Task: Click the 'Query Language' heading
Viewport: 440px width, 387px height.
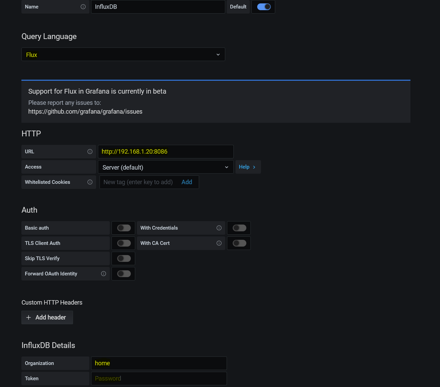Action: (49, 37)
